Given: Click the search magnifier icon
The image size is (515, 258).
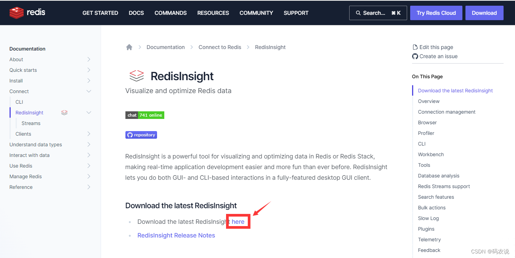Looking at the screenshot, I should pos(358,13).
